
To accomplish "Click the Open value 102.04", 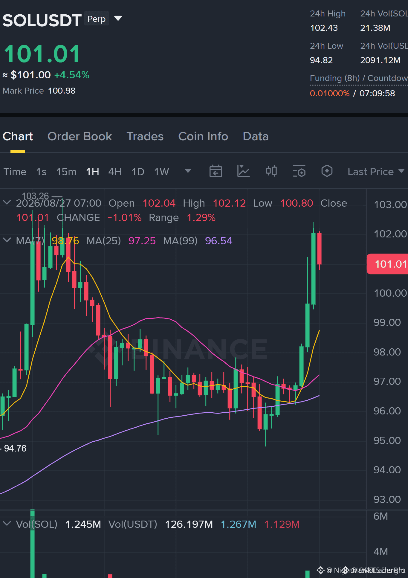I will point(159,203).
